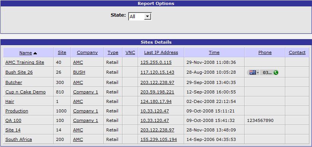Sort the table by Company header

[x=87, y=53]
